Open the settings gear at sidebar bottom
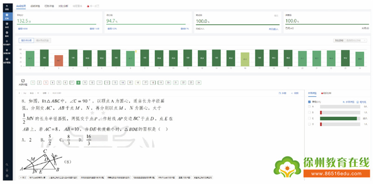The width and height of the screenshot is (373, 184). tap(7, 176)
